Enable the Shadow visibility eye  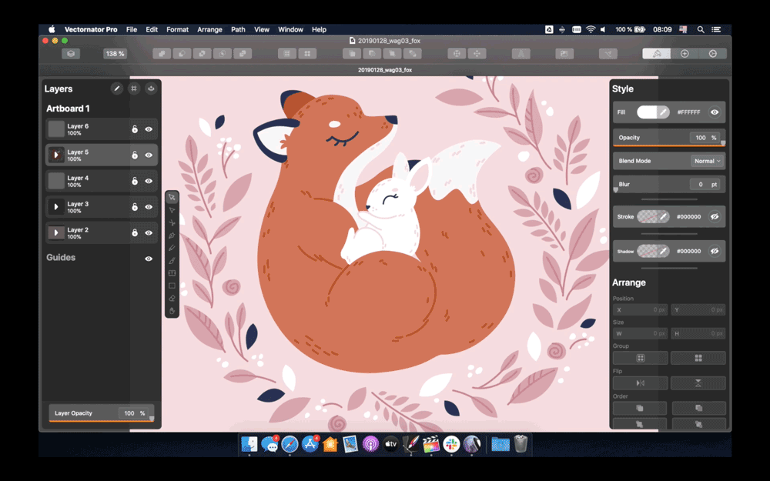[x=715, y=251]
